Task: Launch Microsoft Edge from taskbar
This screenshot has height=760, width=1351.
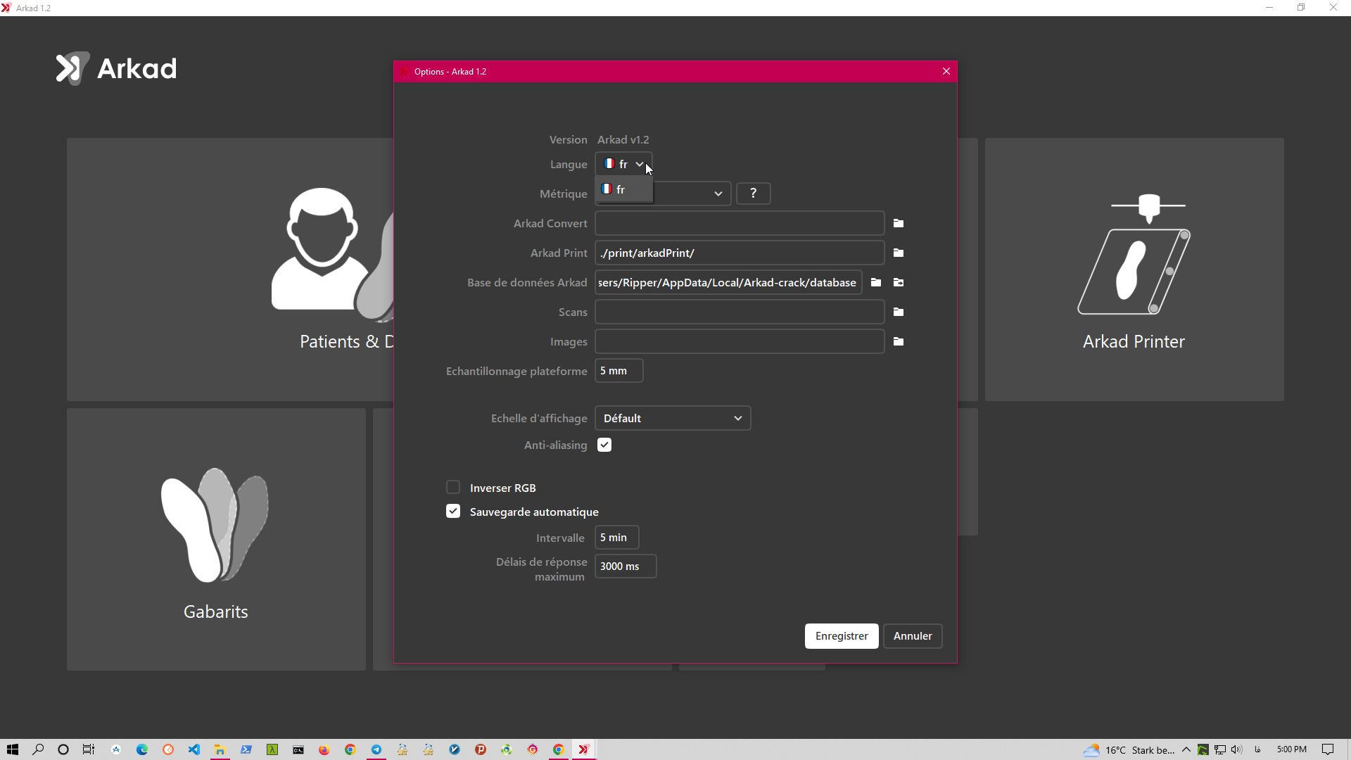Action: click(142, 749)
